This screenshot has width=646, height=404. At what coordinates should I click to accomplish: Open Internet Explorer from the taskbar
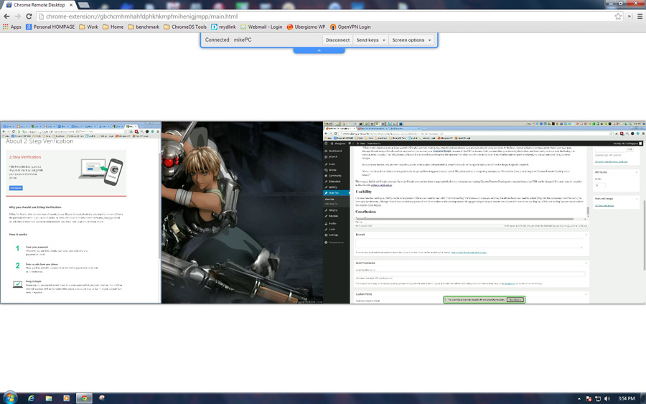[x=31, y=398]
